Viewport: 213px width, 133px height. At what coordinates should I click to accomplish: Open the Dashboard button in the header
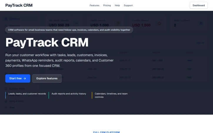199,5
